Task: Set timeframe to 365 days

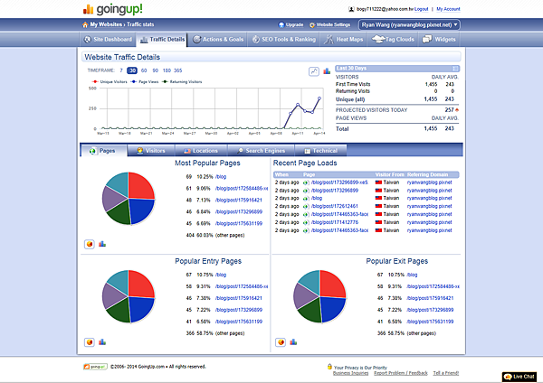Action: coord(178,70)
